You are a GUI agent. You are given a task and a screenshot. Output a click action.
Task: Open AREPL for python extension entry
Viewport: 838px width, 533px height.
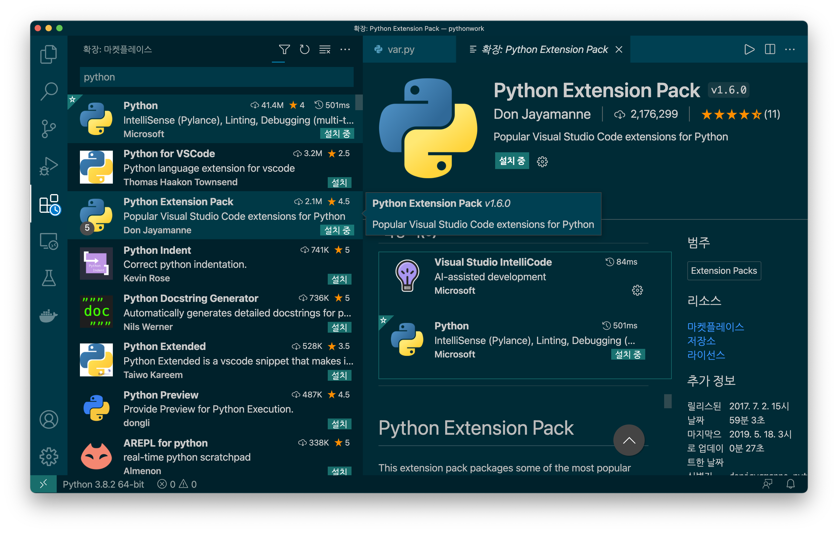point(215,456)
